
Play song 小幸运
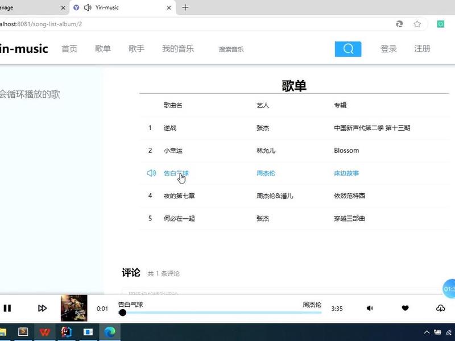point(173,151)
